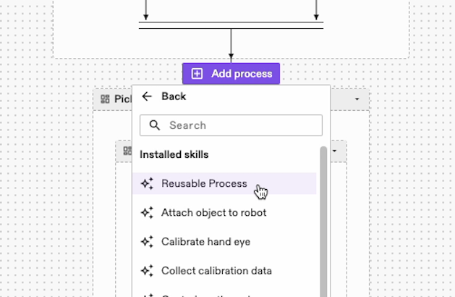Click the grid icon on the nested inner node

[x=127, y=151]
